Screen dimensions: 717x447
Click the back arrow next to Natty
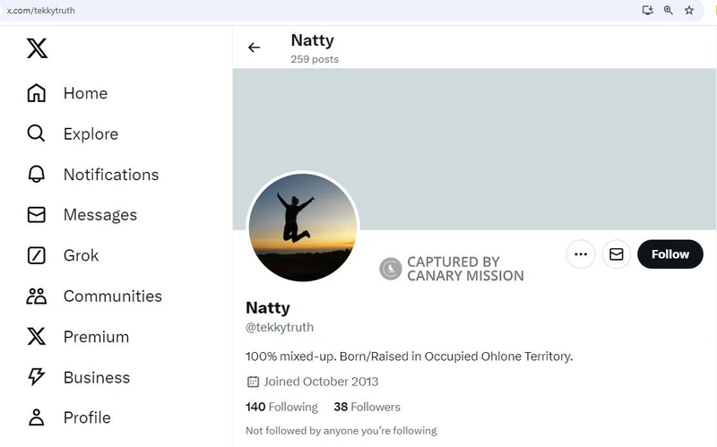[255, 47]
